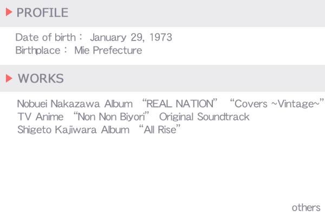Click the 'others' text at bottom
The height and width of the screenshot is (216, 325).
pos(306,208)
